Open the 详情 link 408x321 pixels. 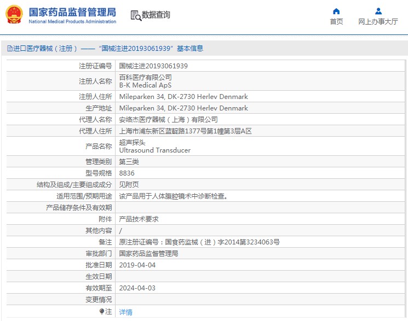click(125, 312)
